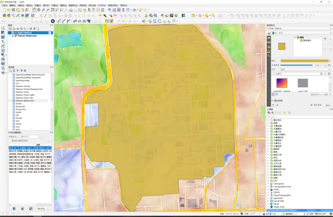
Task: Open the HCMGIS menu
Action: click(x=102, y=6)
